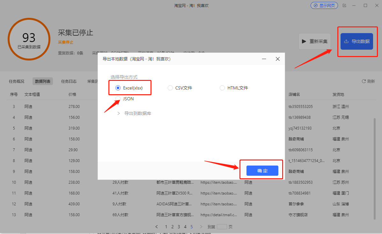Go to page 3 in pagination
The width and height of the screenshot is (382, 234).
point(179,227)
